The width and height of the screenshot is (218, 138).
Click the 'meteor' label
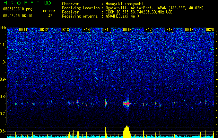point(49,11)
